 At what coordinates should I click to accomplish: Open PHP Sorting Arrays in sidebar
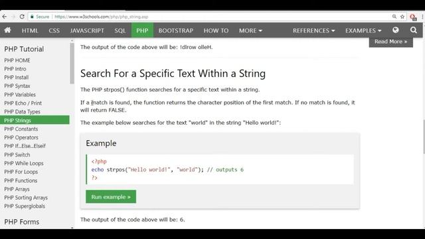click(x=26, y=198)
